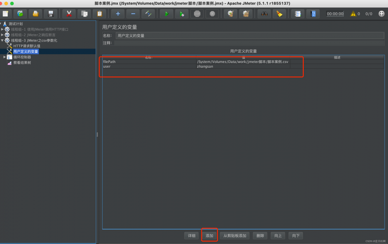388x244 pixels.
Task: Select HTTP请求默认值 in the tree
Action: (x=27, y=46)
